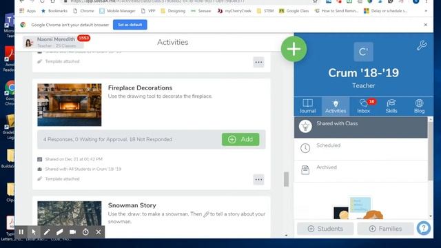Open the Journal tab
This screenshot has height=248, width=441.
(x=307, y=106)
